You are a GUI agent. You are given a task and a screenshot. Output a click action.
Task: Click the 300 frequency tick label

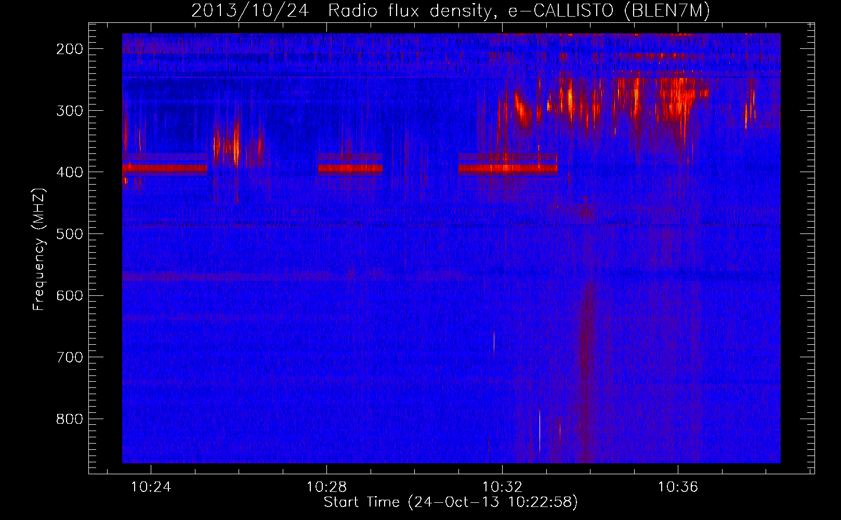(70, 111)
